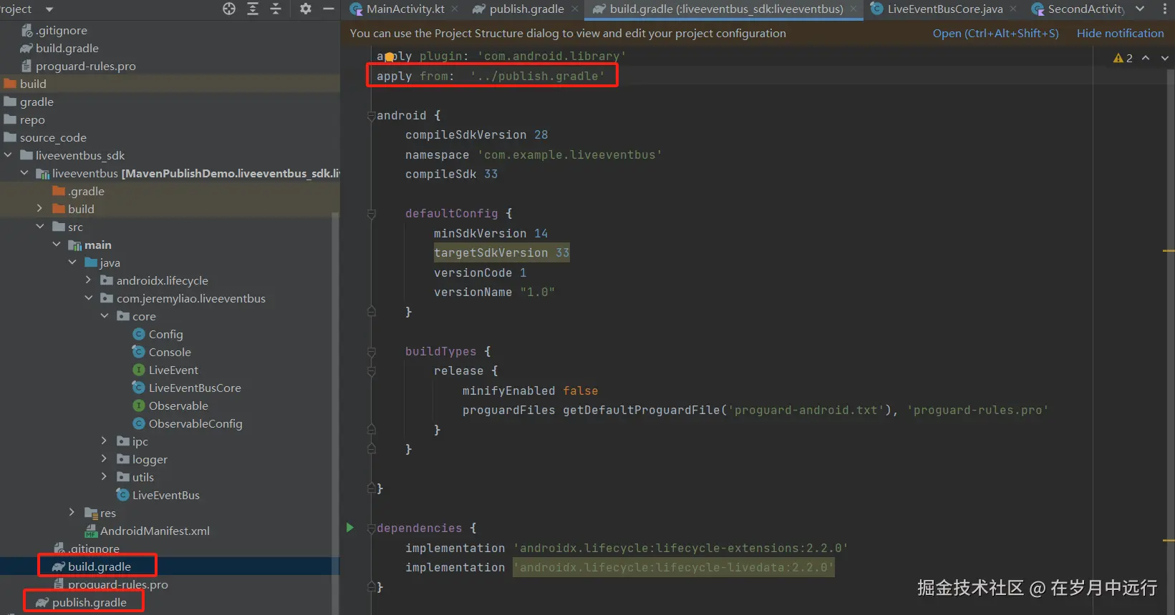Image resolution: width=1175 pixels, height=615 pixels.
Task: Close the MainActivity.kt tab
Action: tap(455, 9)
